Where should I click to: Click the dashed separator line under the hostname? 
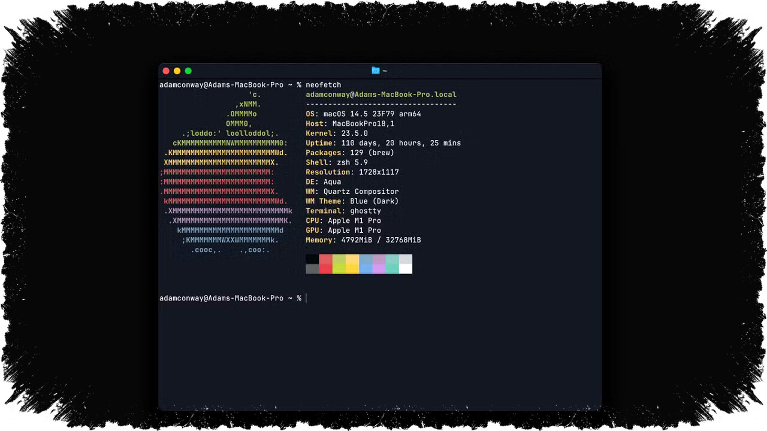[381, 104]
